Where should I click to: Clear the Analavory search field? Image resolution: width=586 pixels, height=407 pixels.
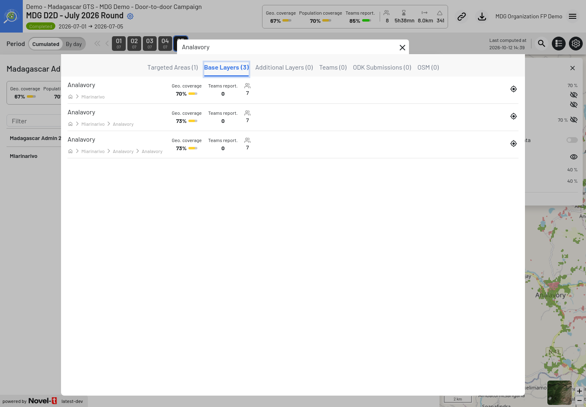pos(402,48)
